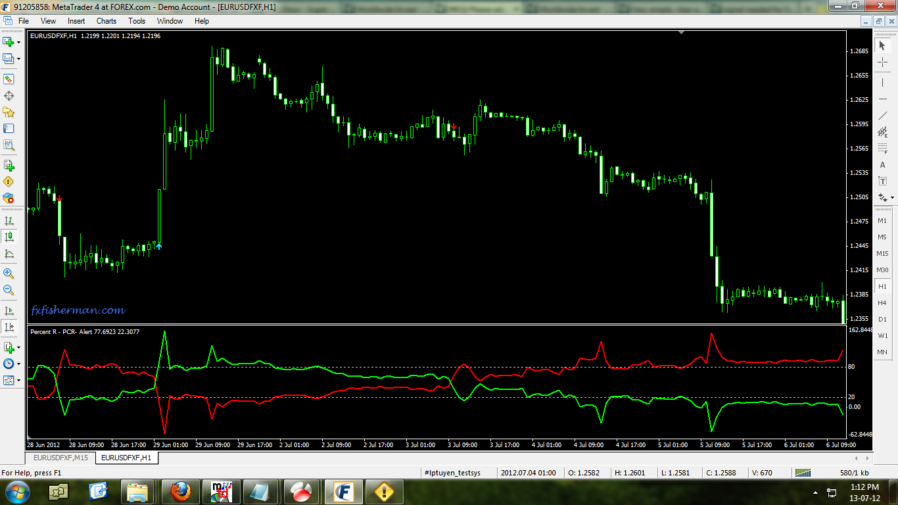
Task: Open Firefox from the taskbar
Action: 180,491
